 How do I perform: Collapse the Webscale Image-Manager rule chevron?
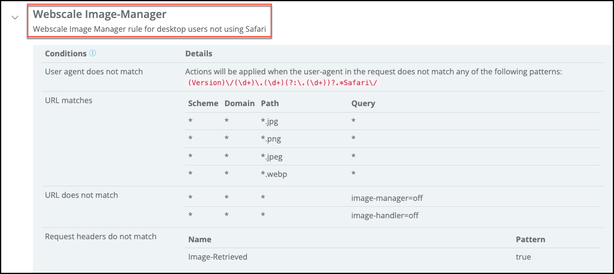(x=15, y=19)
